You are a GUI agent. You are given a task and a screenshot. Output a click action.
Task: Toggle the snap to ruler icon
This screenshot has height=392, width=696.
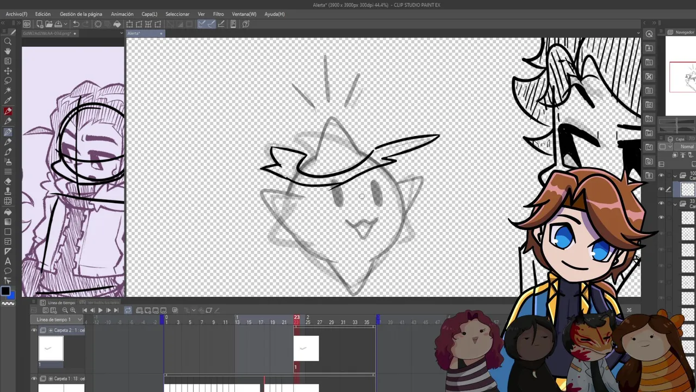[x=202, y=24]
